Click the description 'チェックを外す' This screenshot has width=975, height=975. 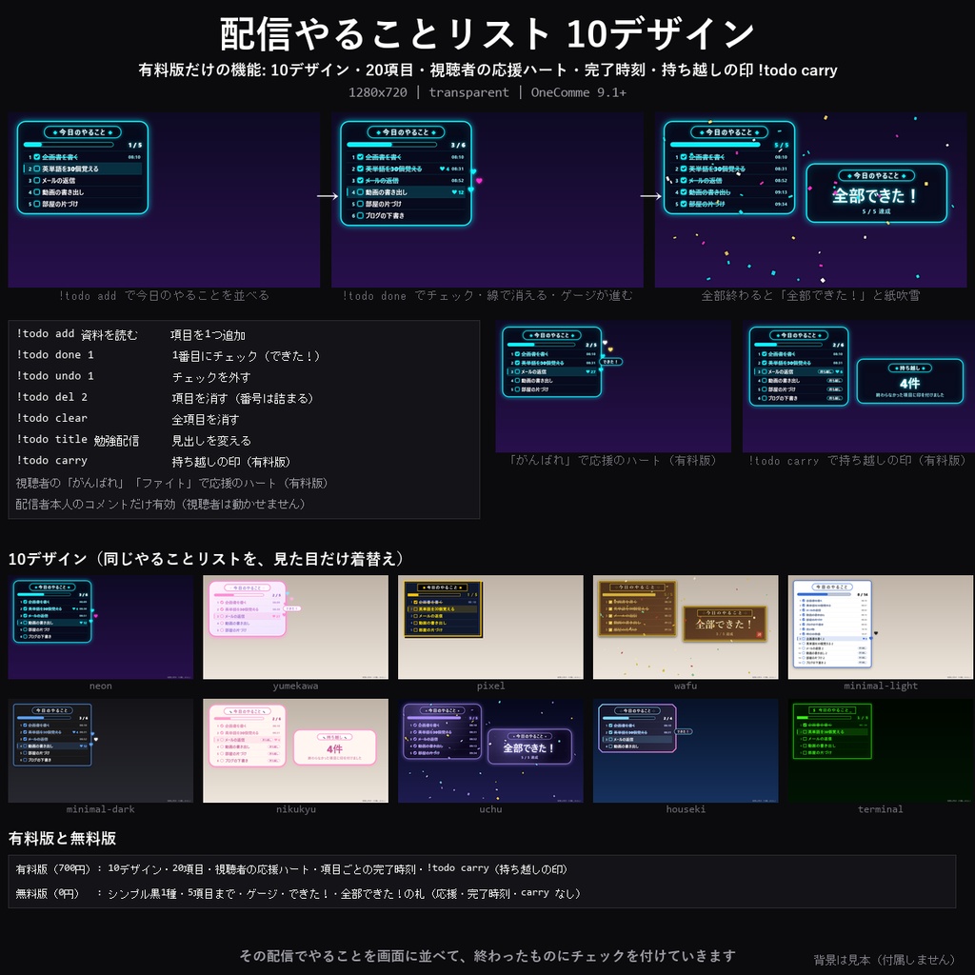coord(211,377)
